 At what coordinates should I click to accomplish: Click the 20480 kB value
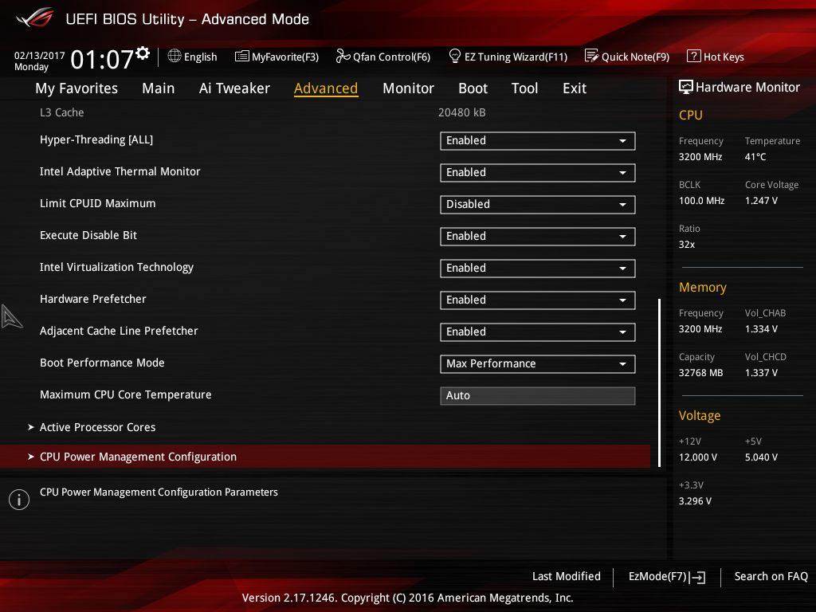pyautogui.click(x=461, y=112)
